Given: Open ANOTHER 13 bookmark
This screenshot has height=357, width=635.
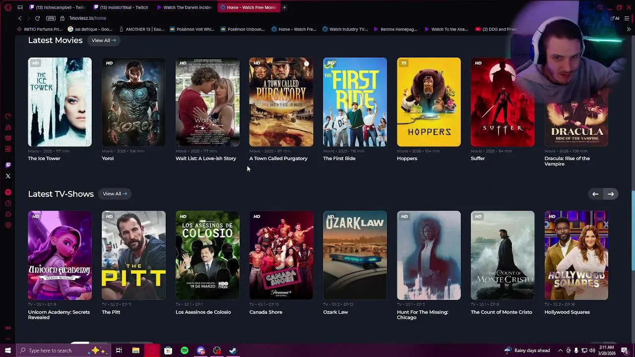Looking at the screenshot, I should point(142,29).
